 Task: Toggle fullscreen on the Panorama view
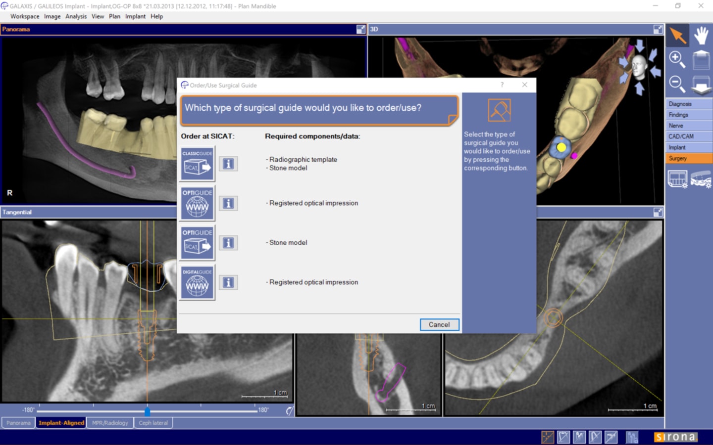click(360, 29)
